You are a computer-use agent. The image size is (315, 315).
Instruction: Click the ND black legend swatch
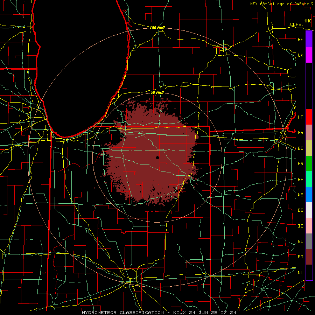[309, 272]
